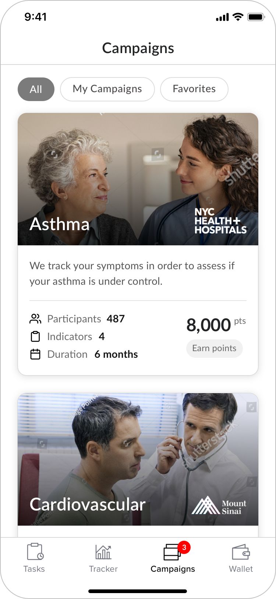Tap the Asthma description text
This screenshot has width=276, height=599.
coord(132,273)
